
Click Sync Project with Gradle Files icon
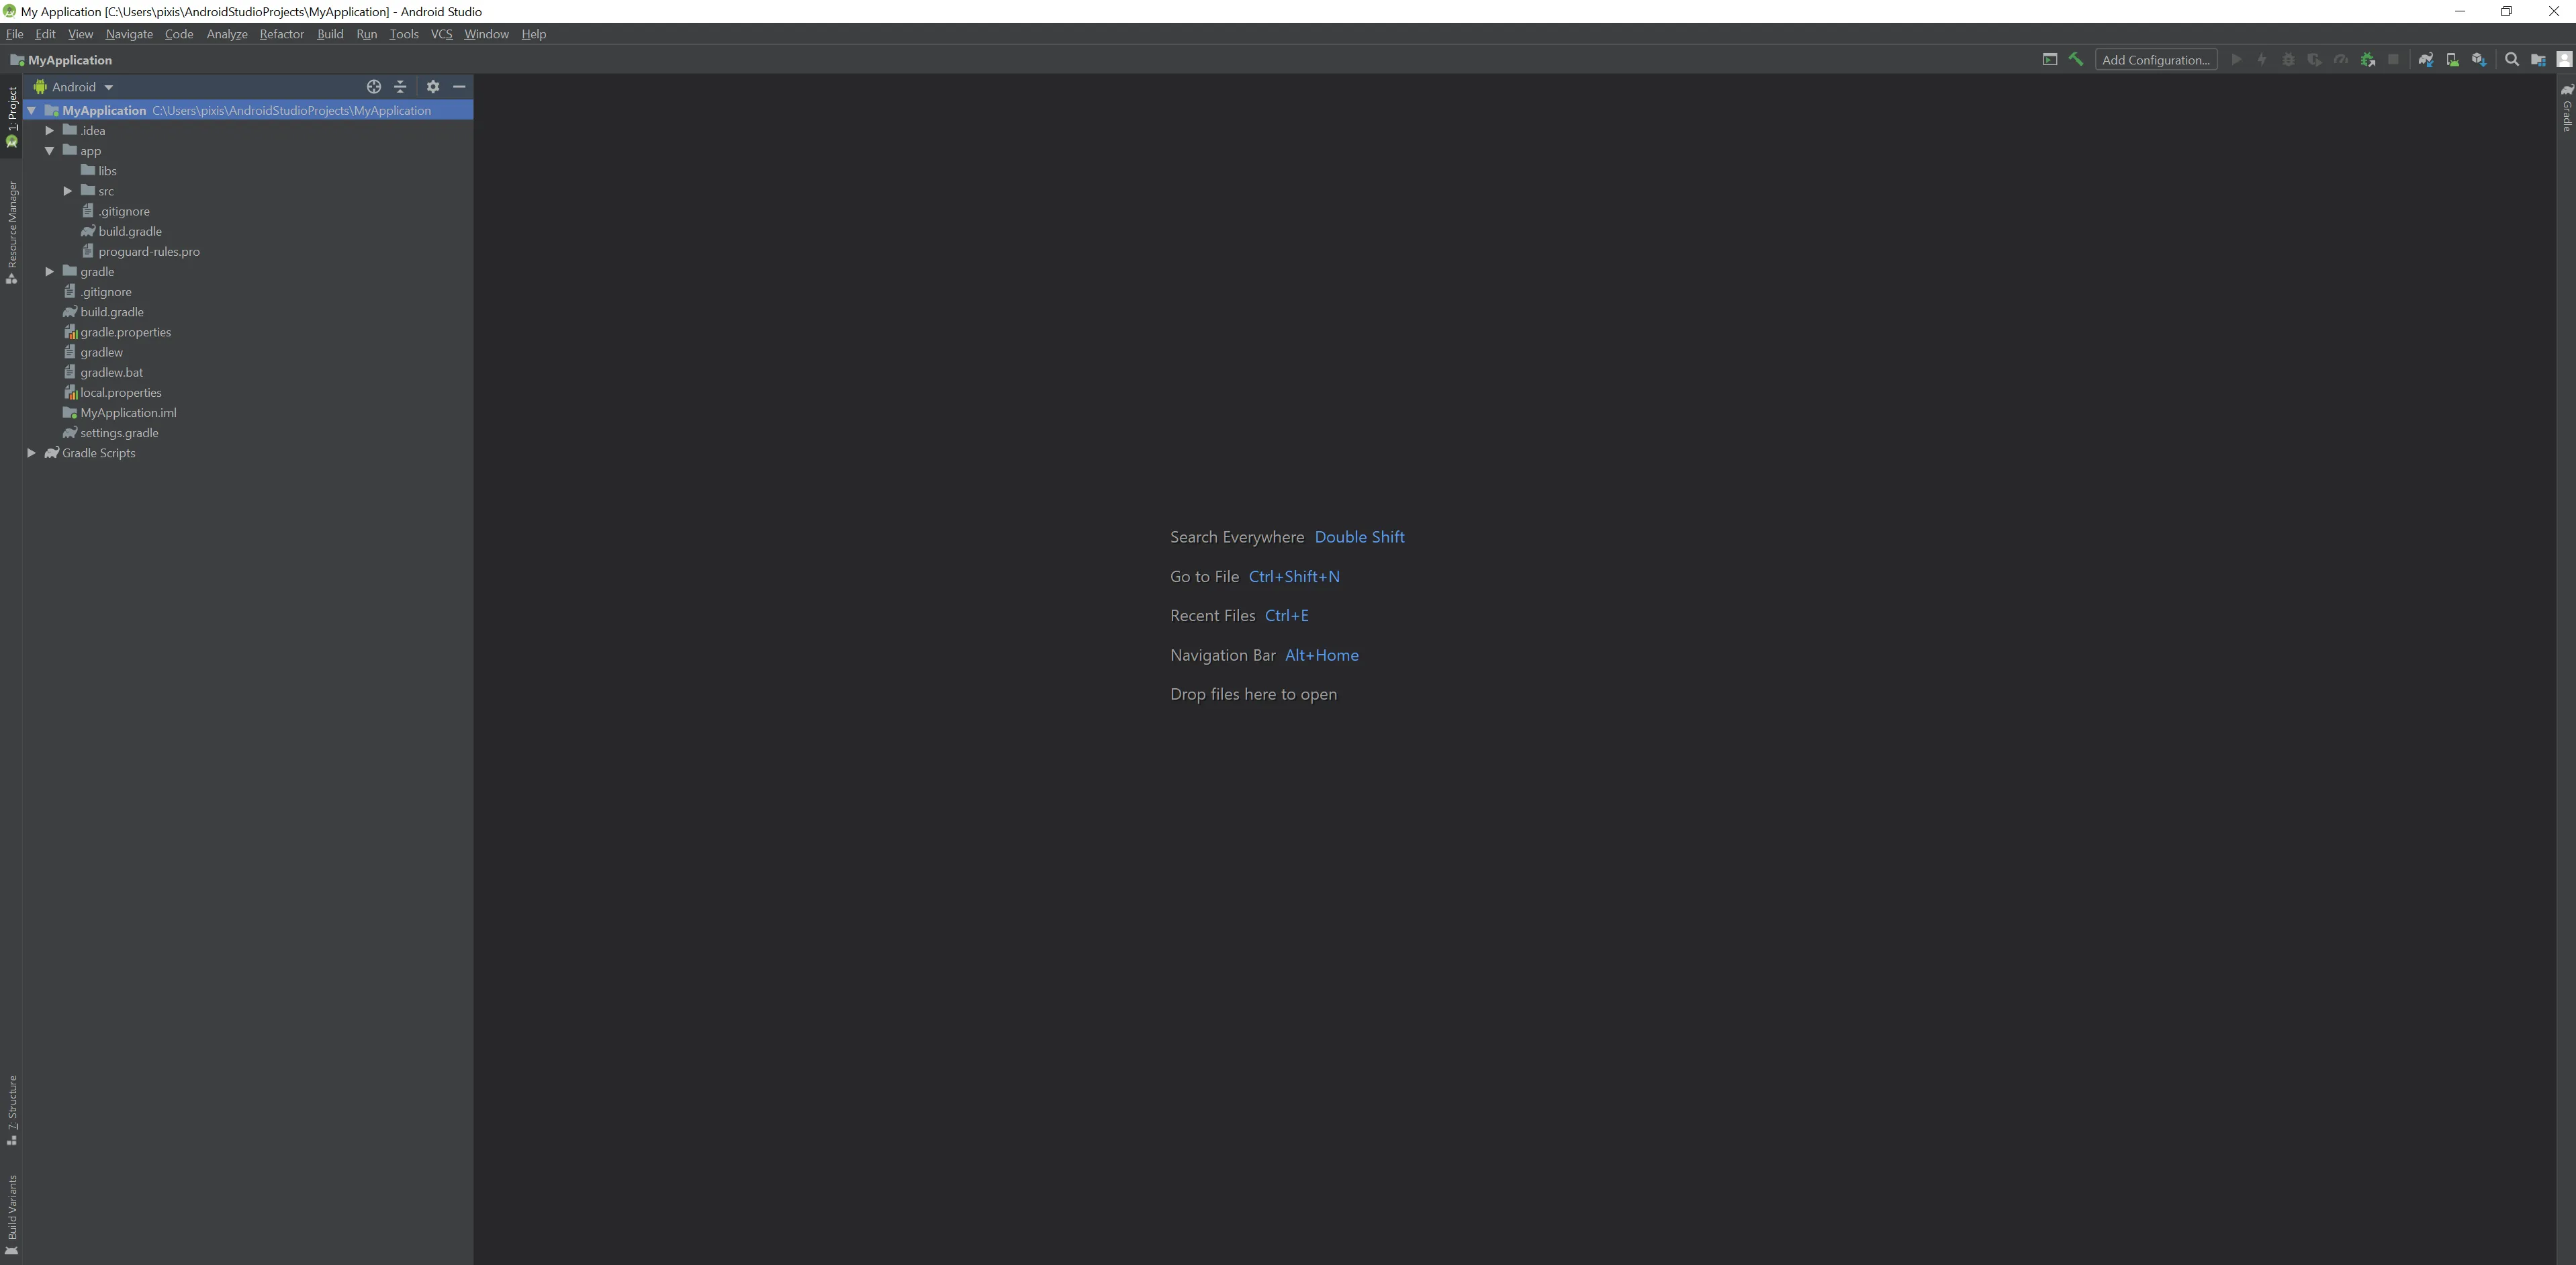(x=2425, y=60)
